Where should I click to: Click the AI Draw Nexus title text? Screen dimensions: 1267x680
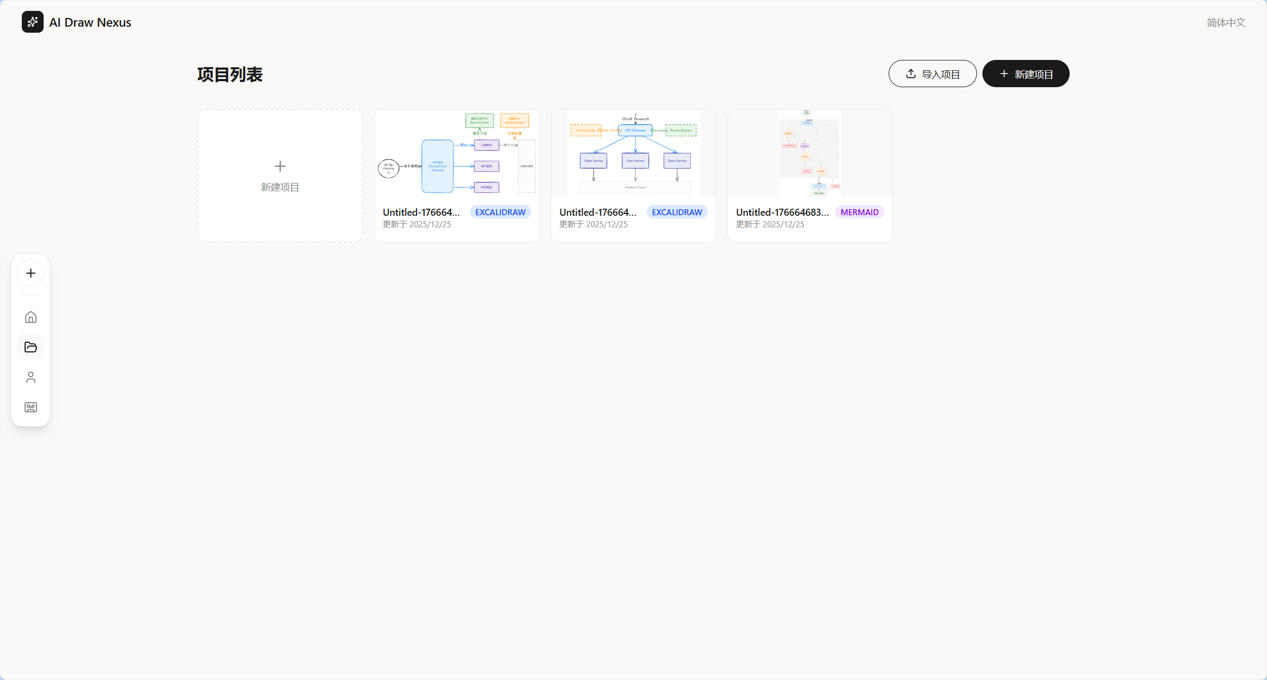click(90, 22)
